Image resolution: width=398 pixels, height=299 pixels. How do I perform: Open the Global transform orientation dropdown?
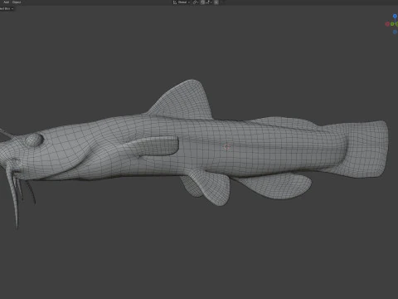pyautogui.click(x=182, y=2)
